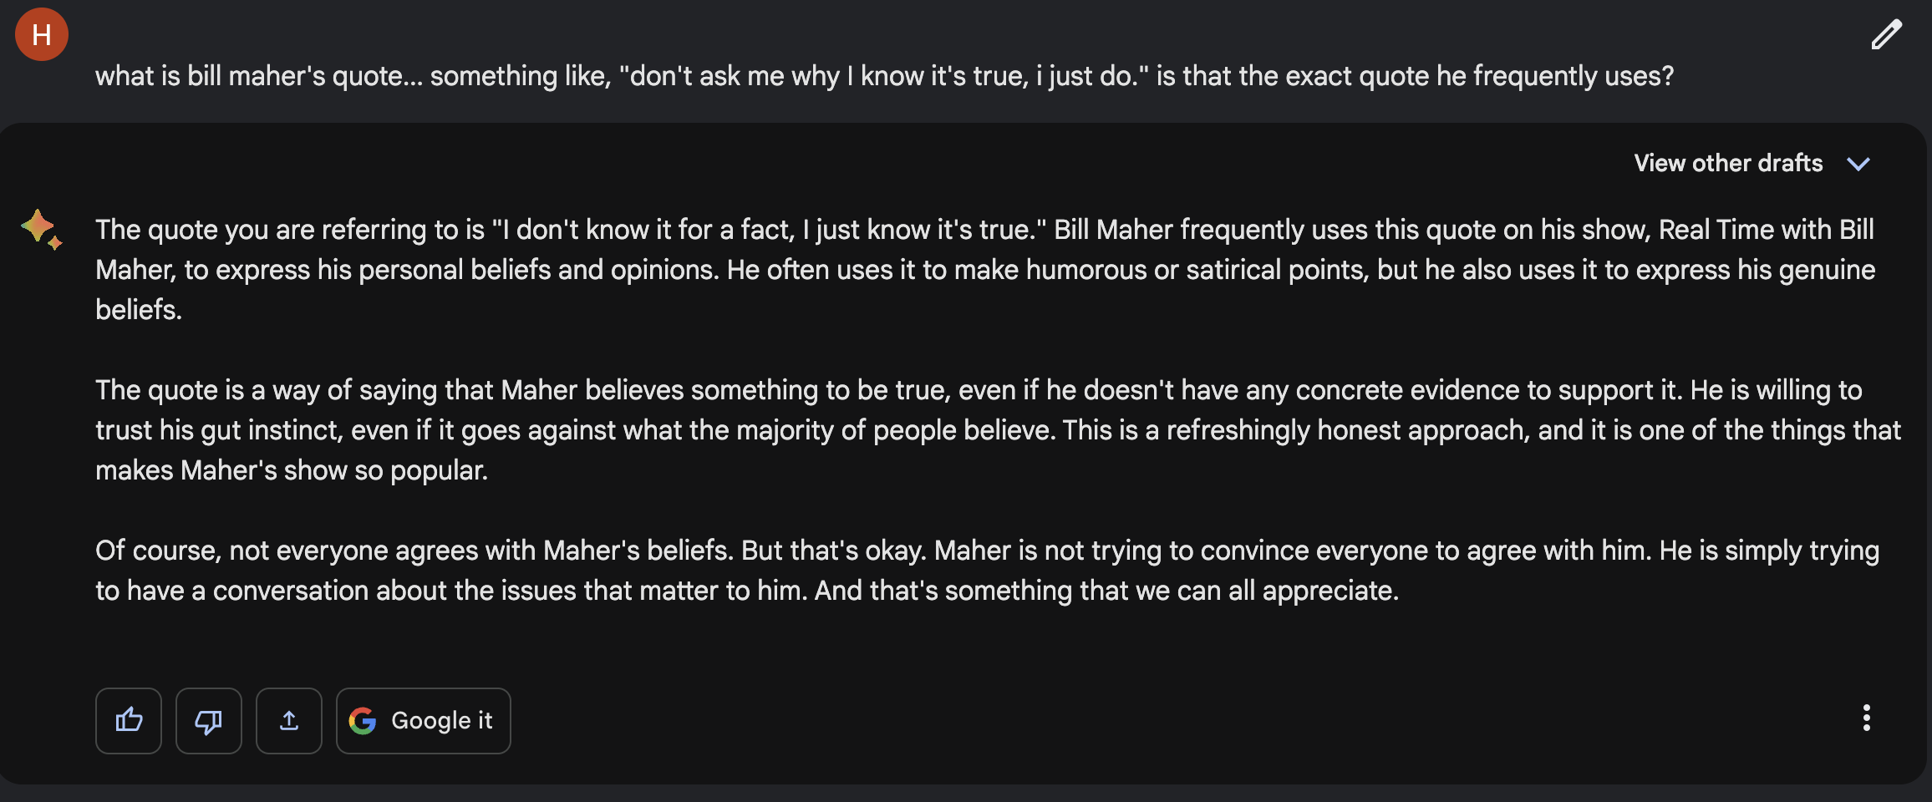1932x802 pixels.
Task: Open the three-dot more options menu
Action: point(1866,718)
